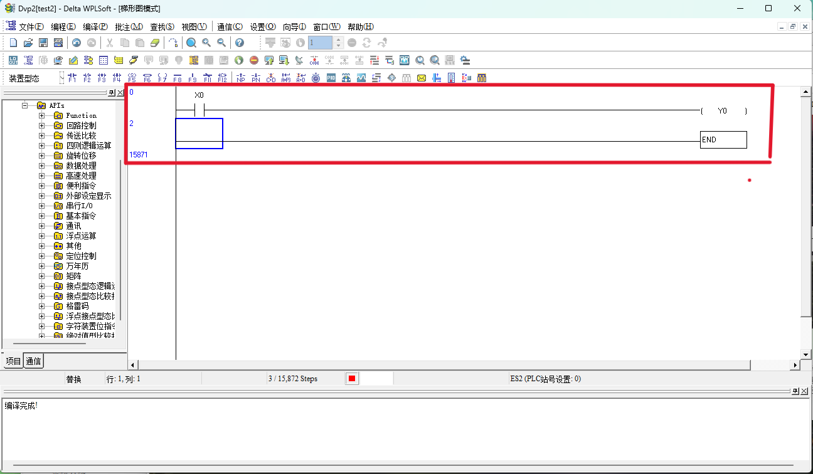
Task: Open the 通信(C) menu
Action: [x=230, y=27]
